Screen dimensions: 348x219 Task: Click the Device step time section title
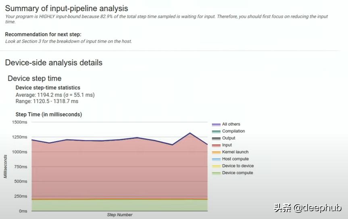[35, 78]
